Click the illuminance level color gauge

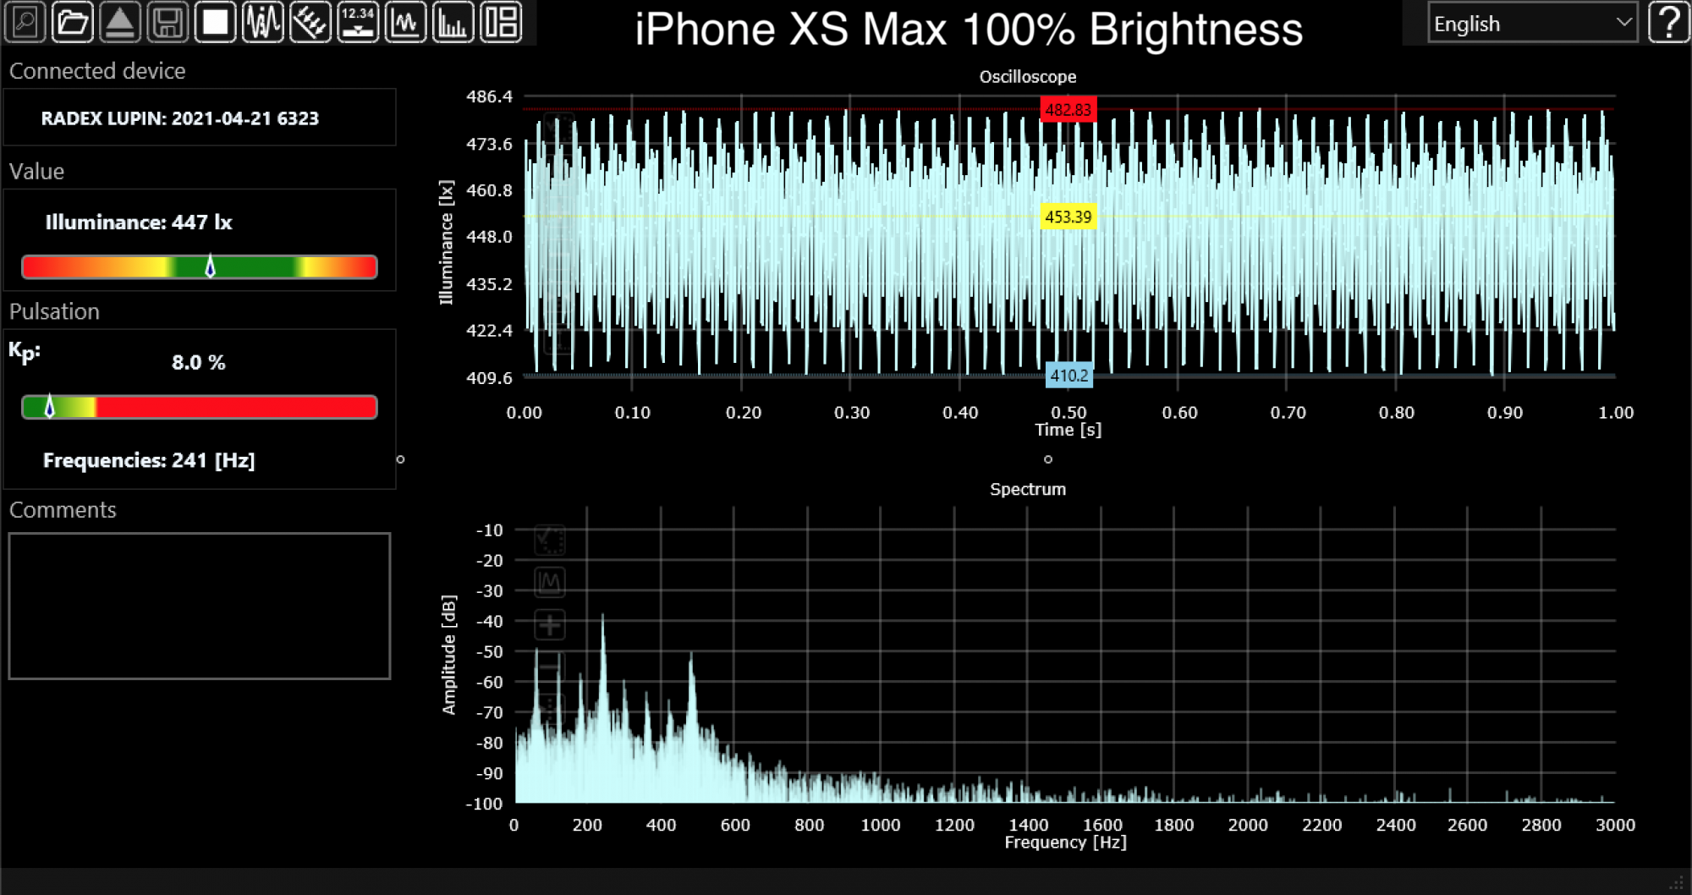pyautogui.click(x=200, y=267)
